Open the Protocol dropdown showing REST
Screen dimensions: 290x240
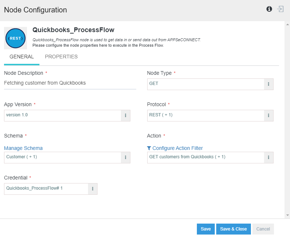[205, 115]
